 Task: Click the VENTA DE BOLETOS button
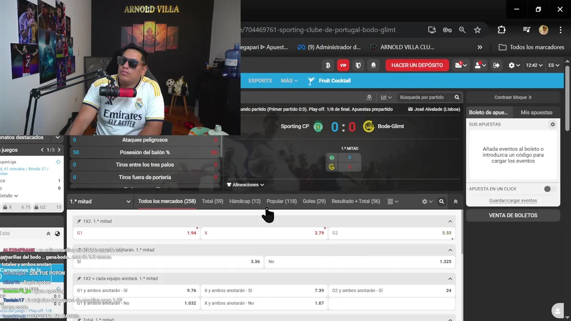click(x=513, y=215)
